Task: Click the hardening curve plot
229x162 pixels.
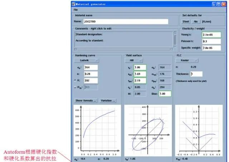Action: [97, 130]
